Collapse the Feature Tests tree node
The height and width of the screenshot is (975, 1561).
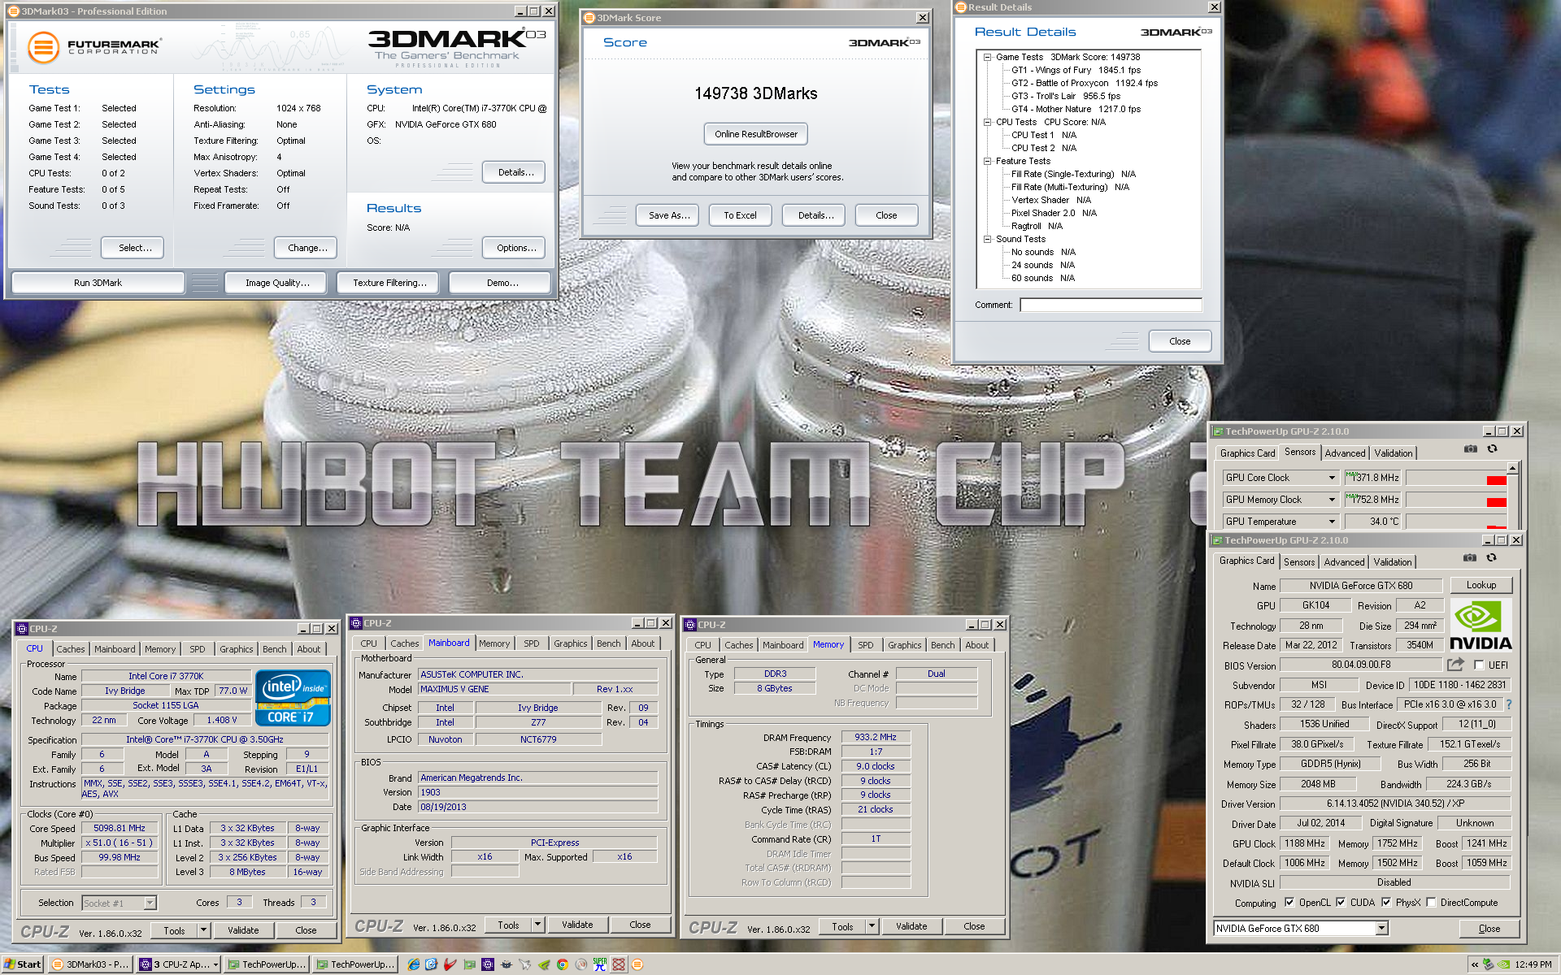987,161
